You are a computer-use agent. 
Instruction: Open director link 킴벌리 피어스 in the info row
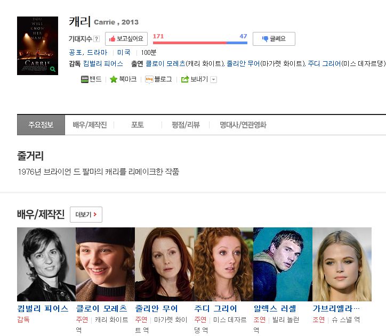pyautogui.click(x=103, y=63)
